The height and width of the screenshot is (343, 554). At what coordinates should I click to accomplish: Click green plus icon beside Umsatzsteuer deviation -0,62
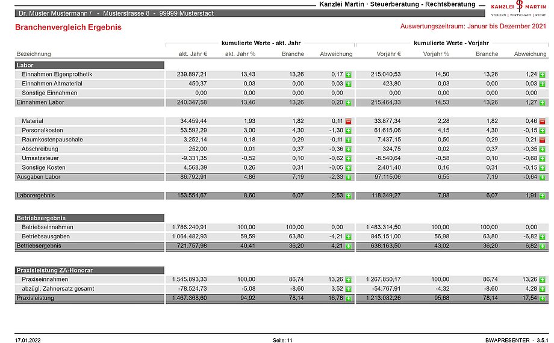click(349, 159)
